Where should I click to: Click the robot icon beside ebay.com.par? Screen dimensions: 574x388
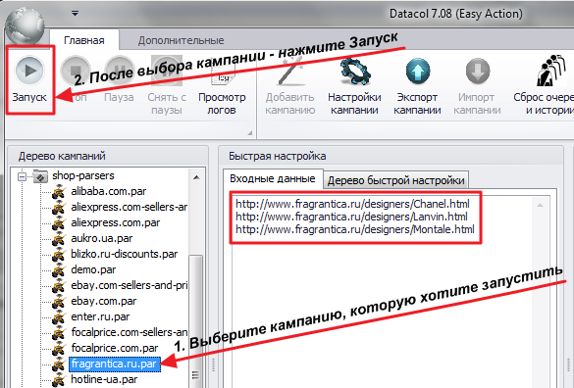[x=59, y=302]
